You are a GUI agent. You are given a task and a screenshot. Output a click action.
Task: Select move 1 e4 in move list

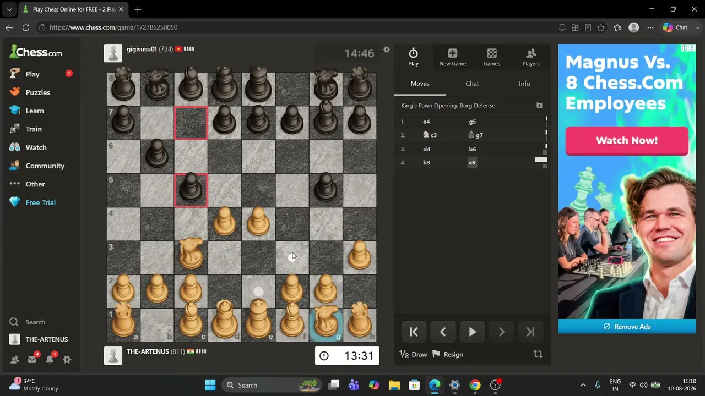pos(426,122)
